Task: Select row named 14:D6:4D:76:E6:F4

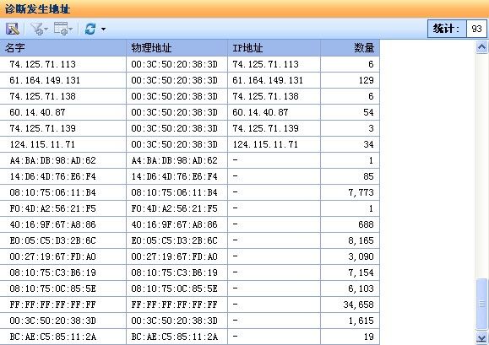Action: click(190, 176)
